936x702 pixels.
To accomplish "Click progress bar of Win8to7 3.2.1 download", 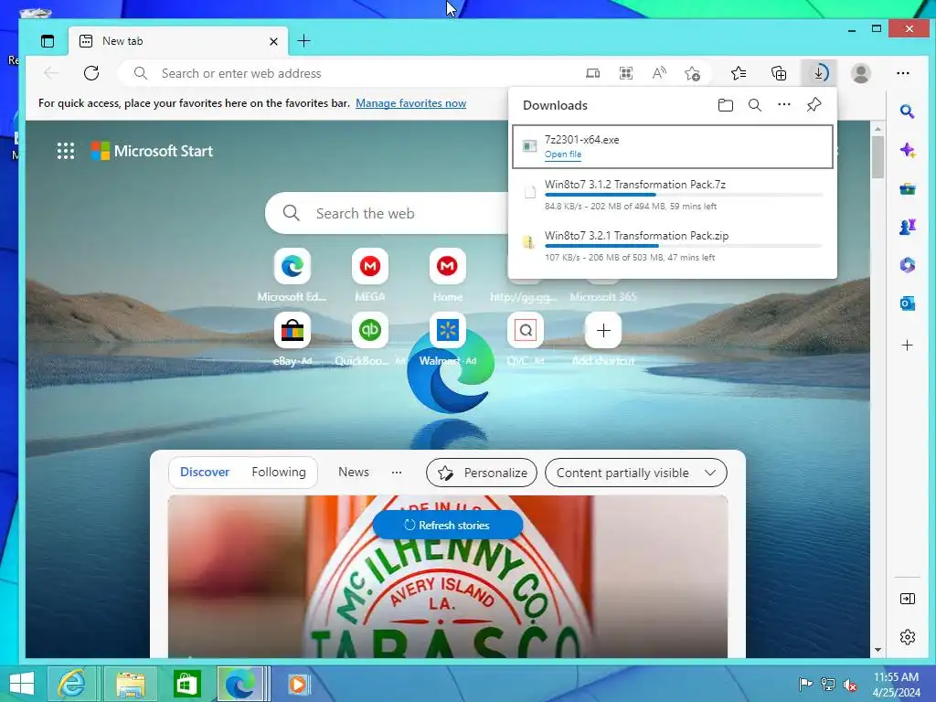I will [684, 246].
